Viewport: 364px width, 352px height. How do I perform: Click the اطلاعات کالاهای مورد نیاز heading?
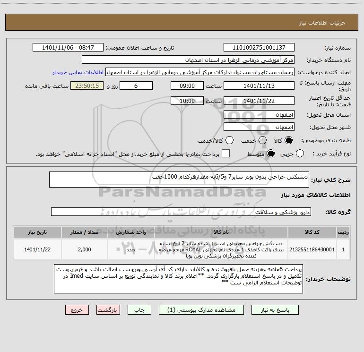(x=316, y=195)
